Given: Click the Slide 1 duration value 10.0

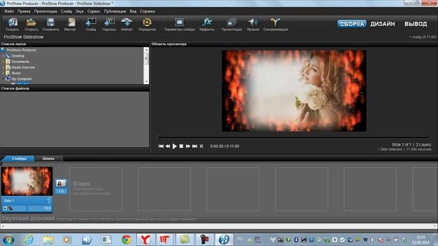Looking at the screenshot, I should tap(47, 208).
